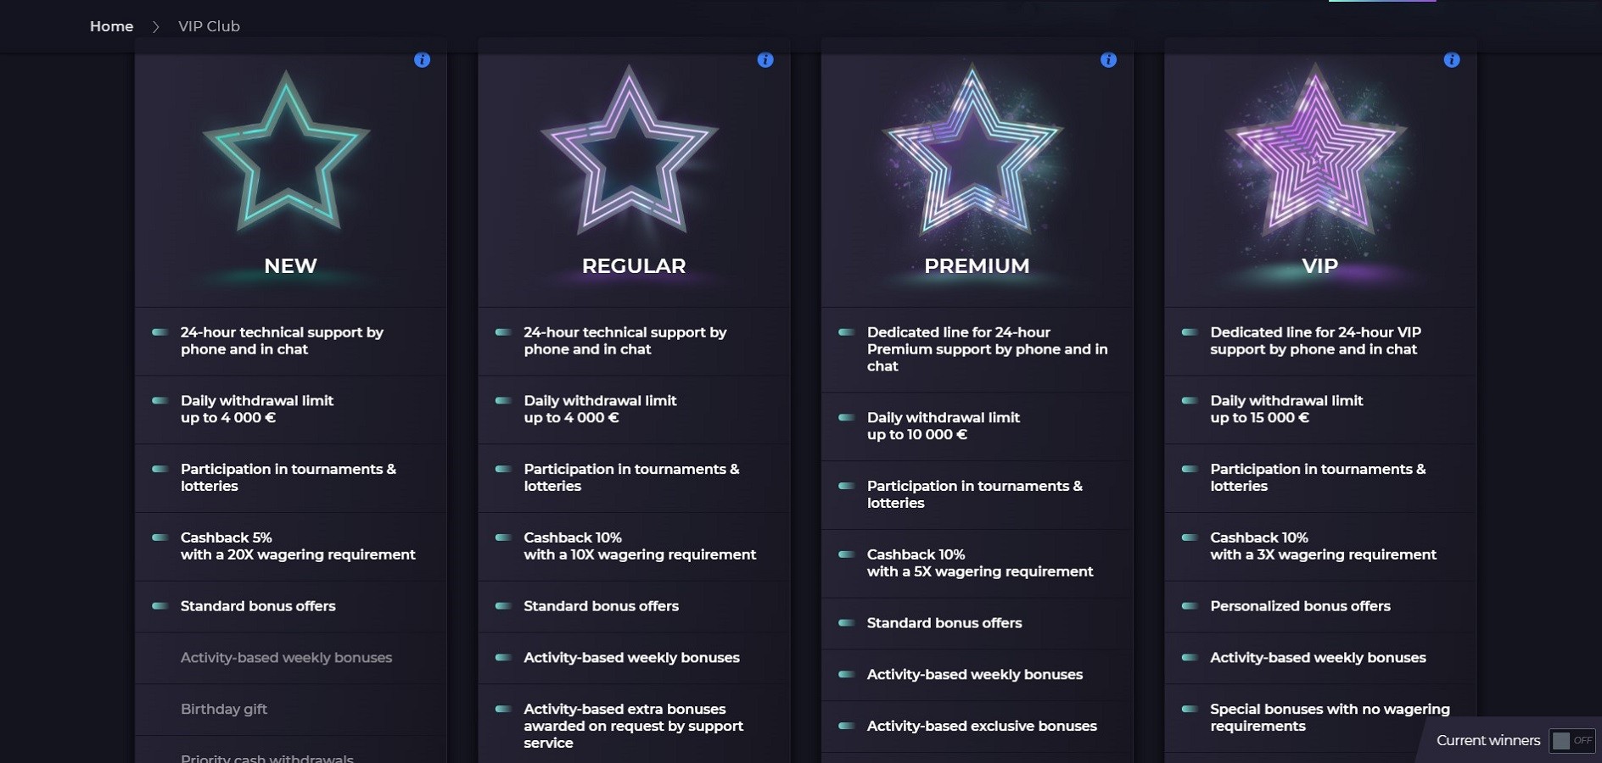
Task: Select the NEW tier heading
Action: (290, 265)
